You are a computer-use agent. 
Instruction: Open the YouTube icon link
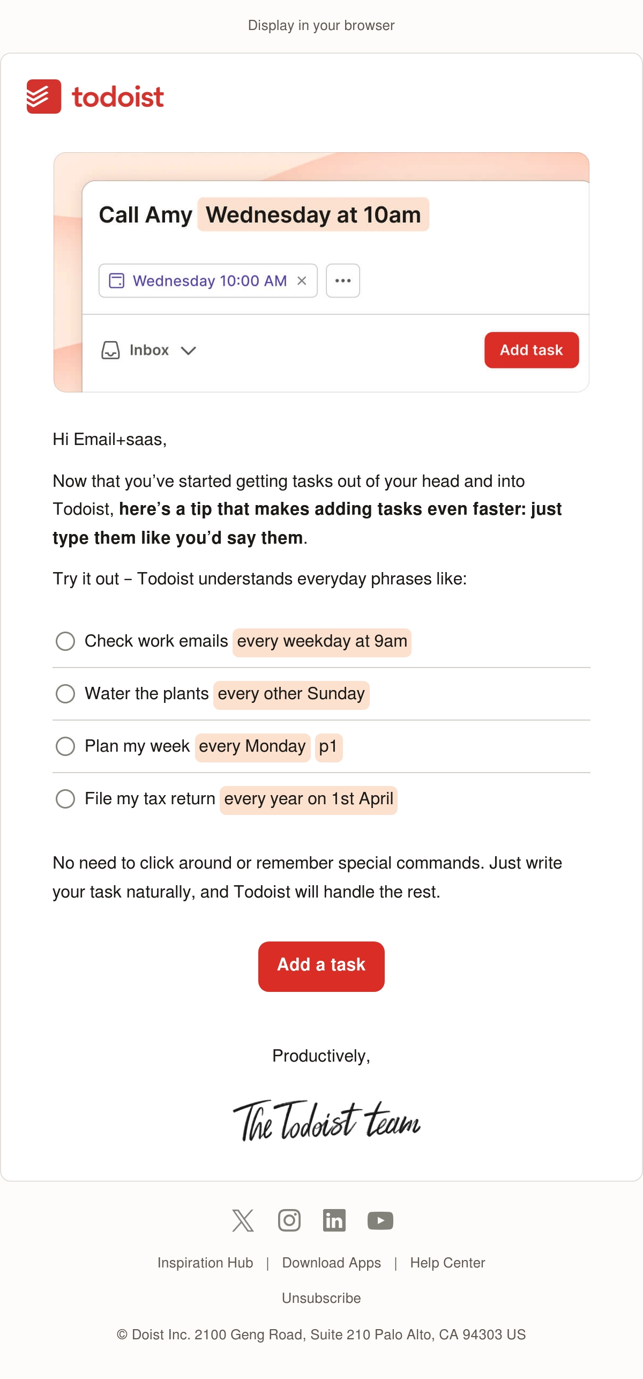(x=380, y=1220)
